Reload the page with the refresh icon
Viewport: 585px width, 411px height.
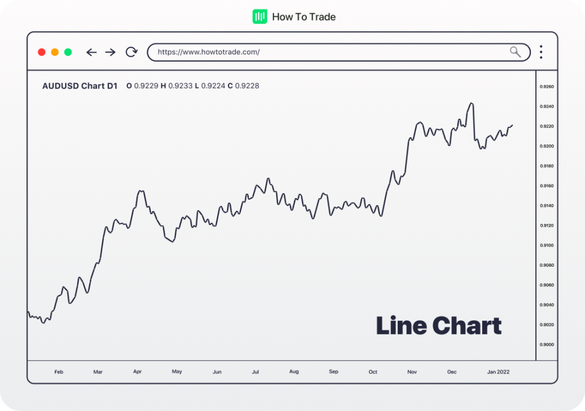point(131,53)
